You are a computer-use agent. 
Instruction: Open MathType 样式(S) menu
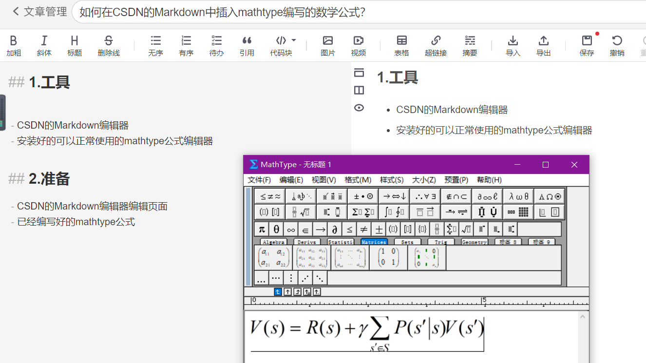pyautogui.click(x=392, y=180)
